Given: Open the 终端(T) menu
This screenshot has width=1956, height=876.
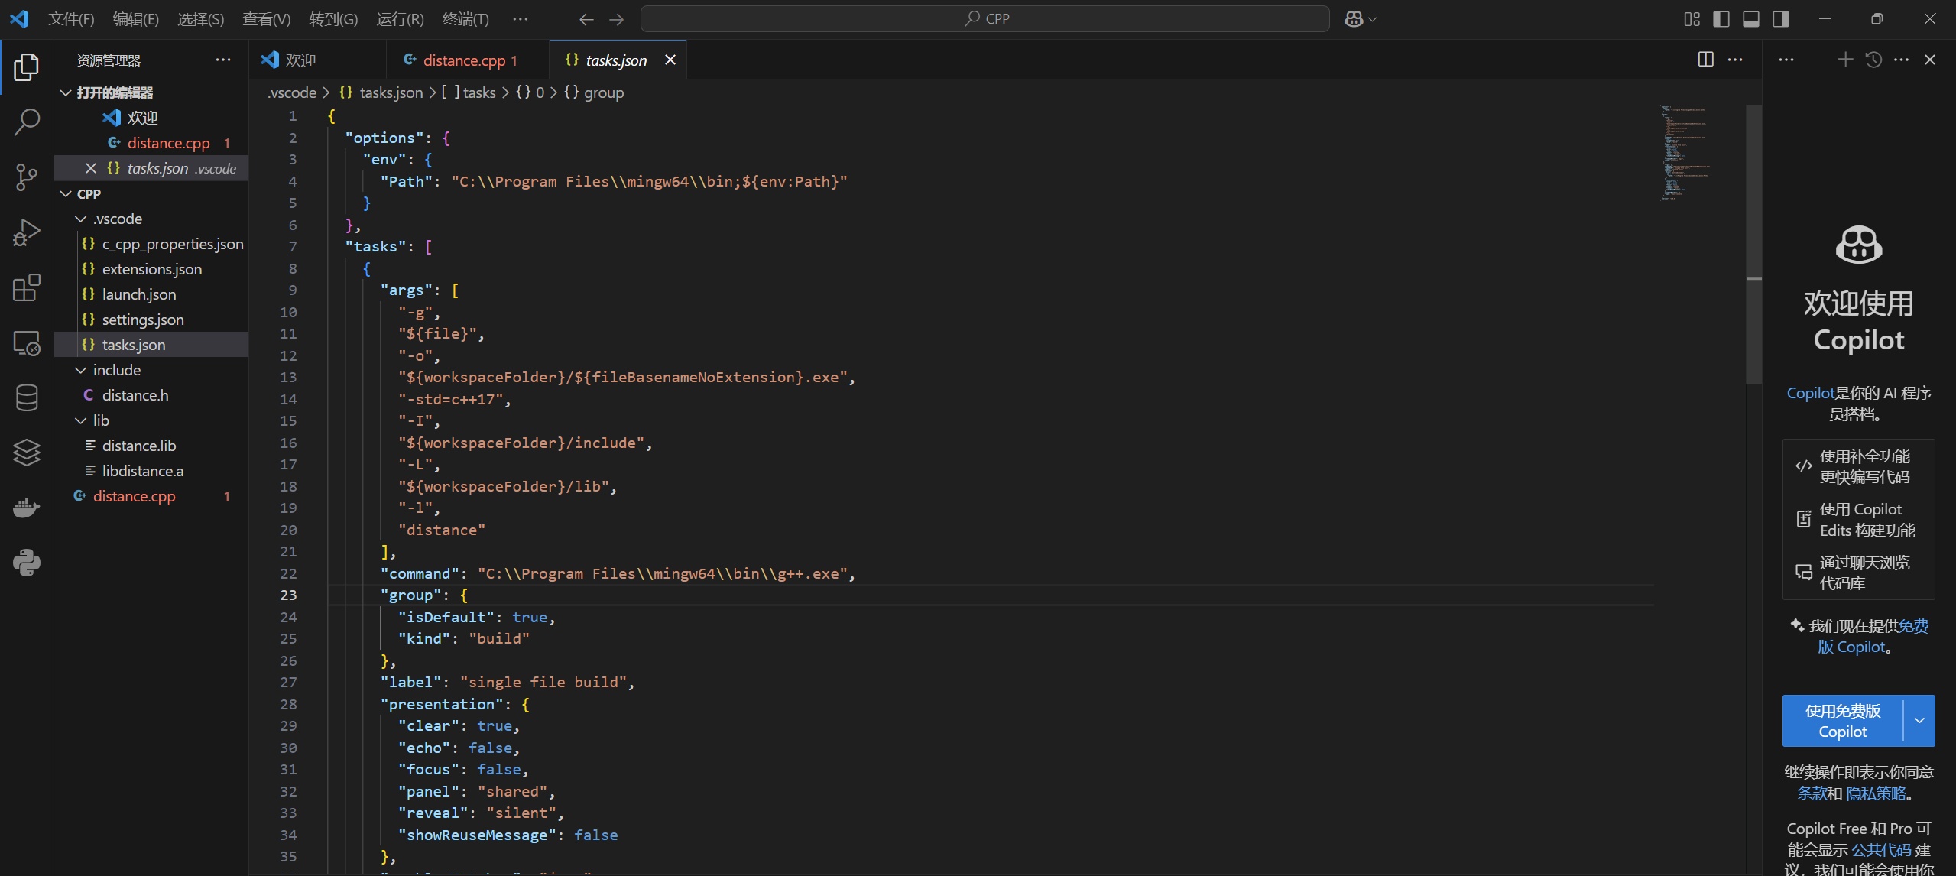Looking at the screenshot, I should coord(465,19).
